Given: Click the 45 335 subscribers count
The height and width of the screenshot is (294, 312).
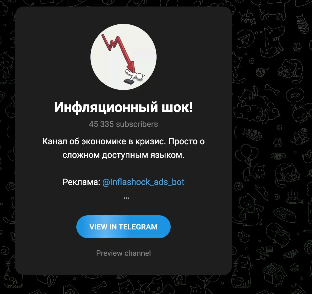Looking at the screenshot, I should [123, 124].
